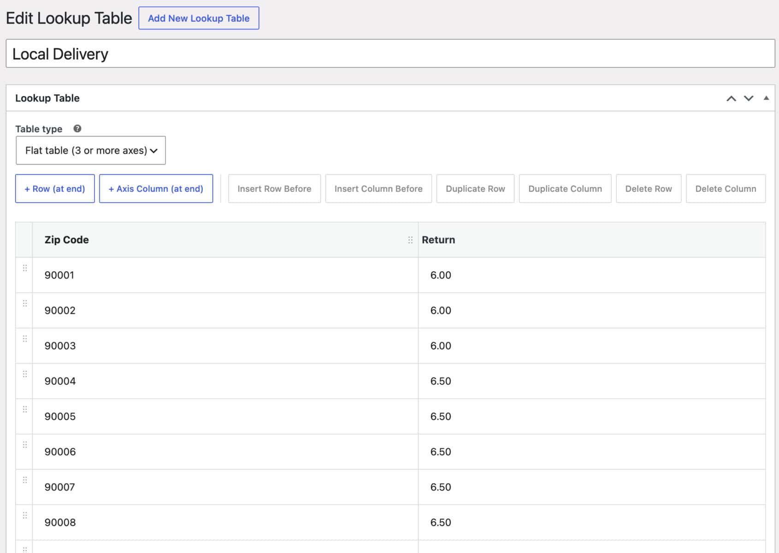Edit zip code cell 90006

[225, 452]
